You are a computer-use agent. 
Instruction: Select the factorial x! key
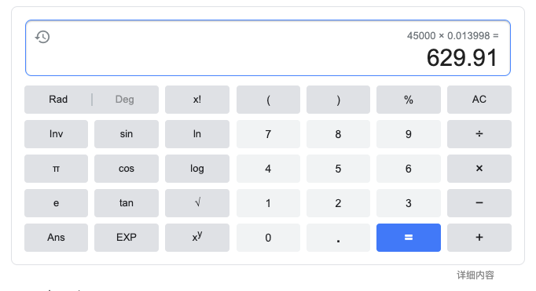(197, 100)
